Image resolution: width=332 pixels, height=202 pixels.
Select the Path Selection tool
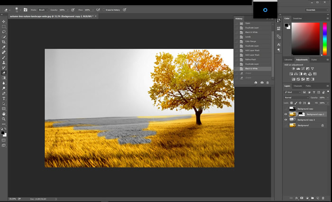(4, 103)
